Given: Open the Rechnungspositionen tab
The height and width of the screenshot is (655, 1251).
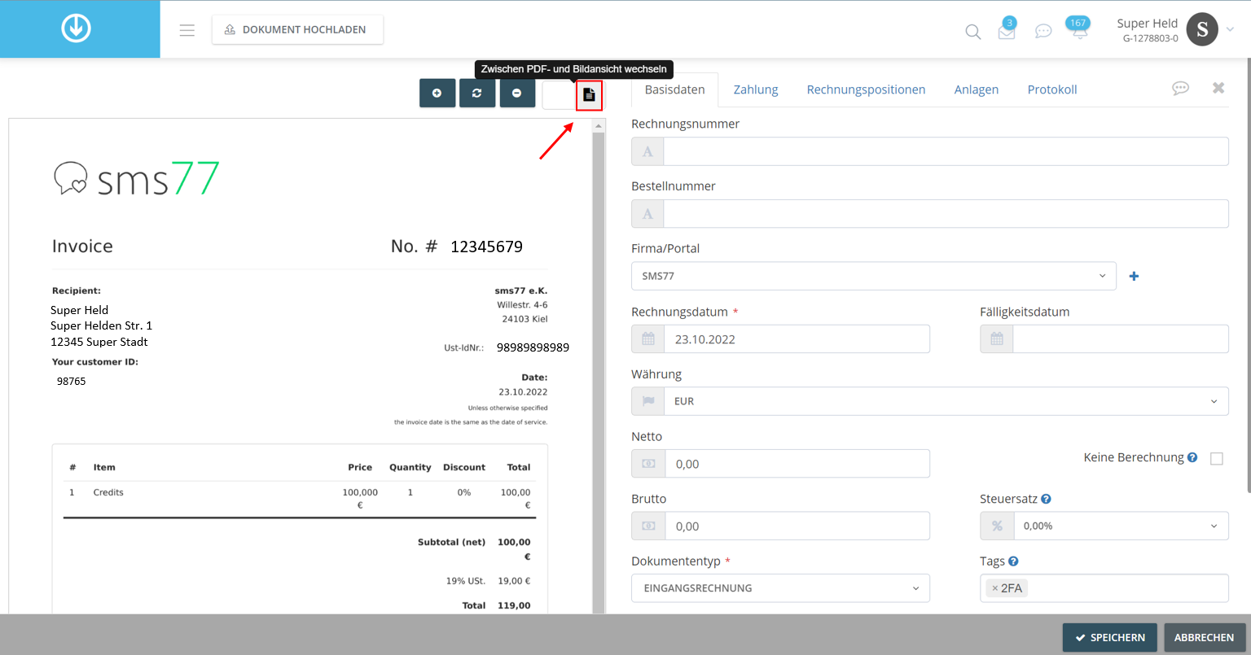Looking at the screenshot, I should 866,90.
